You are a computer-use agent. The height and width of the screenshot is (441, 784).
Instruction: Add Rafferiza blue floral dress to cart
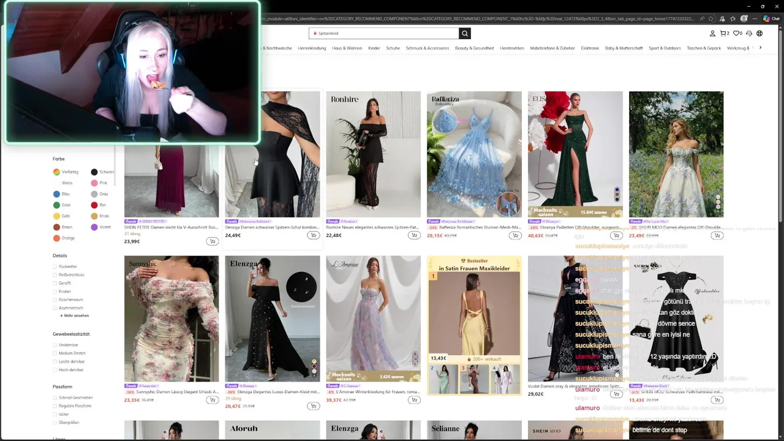pyautogui.click(x=515, y=235)
